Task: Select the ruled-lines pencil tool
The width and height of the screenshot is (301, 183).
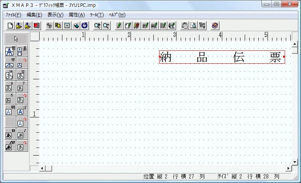Action: [x=154, y=26]
